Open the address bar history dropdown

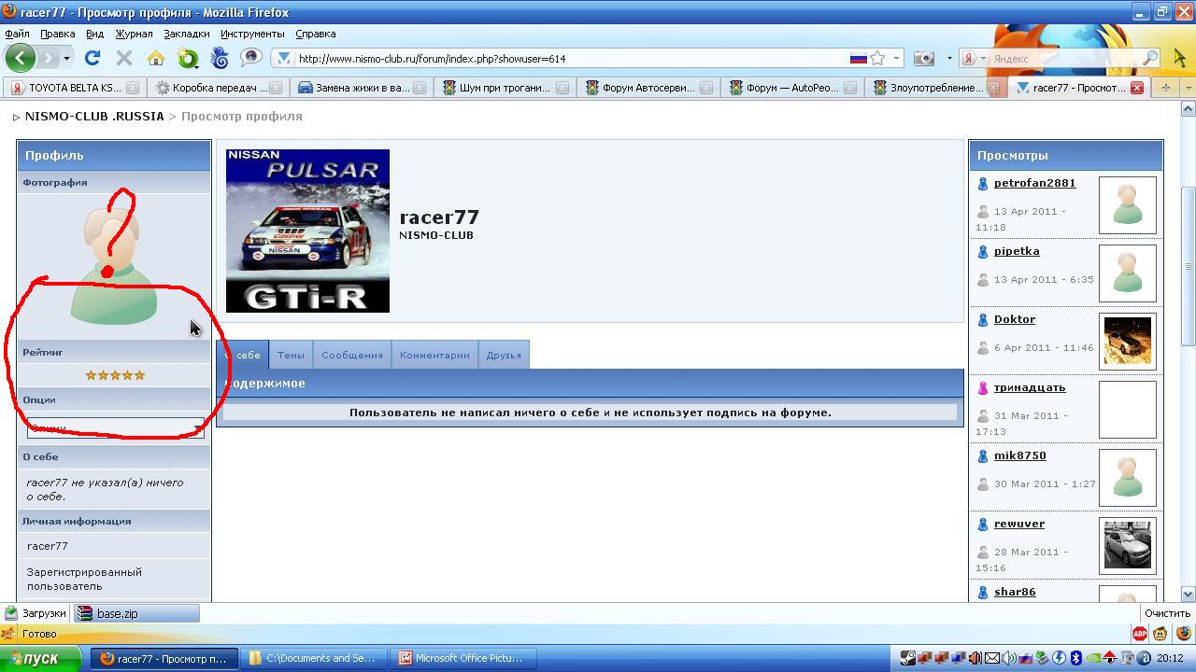[x=896, y=58]
